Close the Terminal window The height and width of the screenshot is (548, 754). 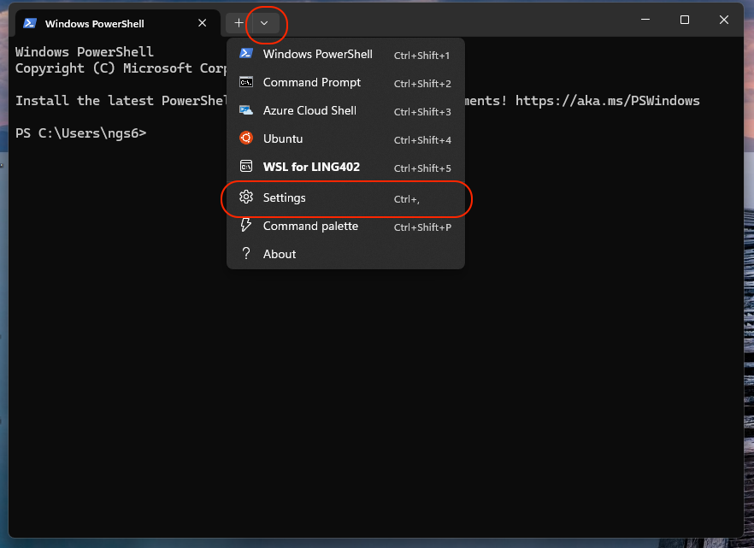pos(724,20)
